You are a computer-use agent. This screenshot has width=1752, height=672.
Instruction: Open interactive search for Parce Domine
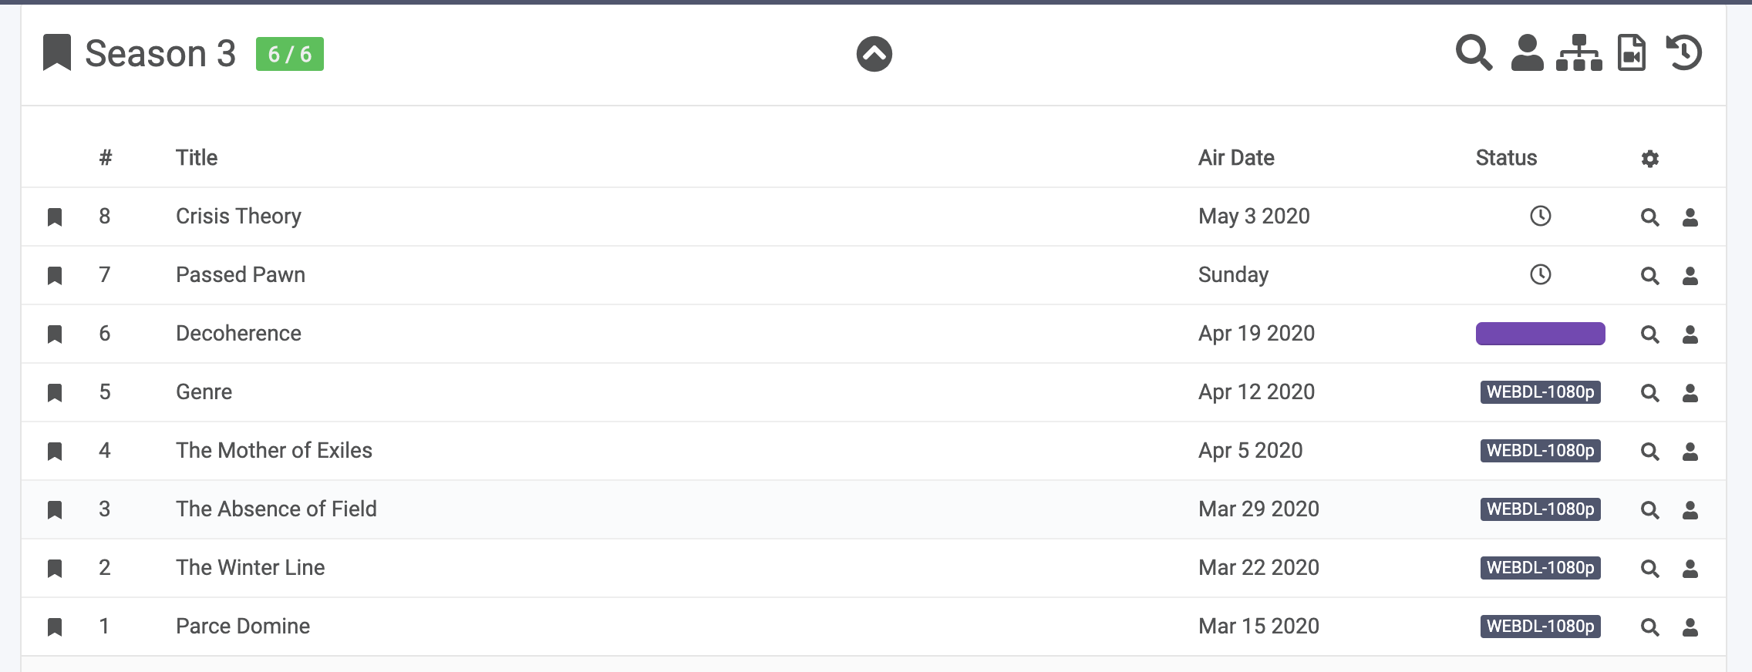pyautogui.click(x=1690, y=627)
